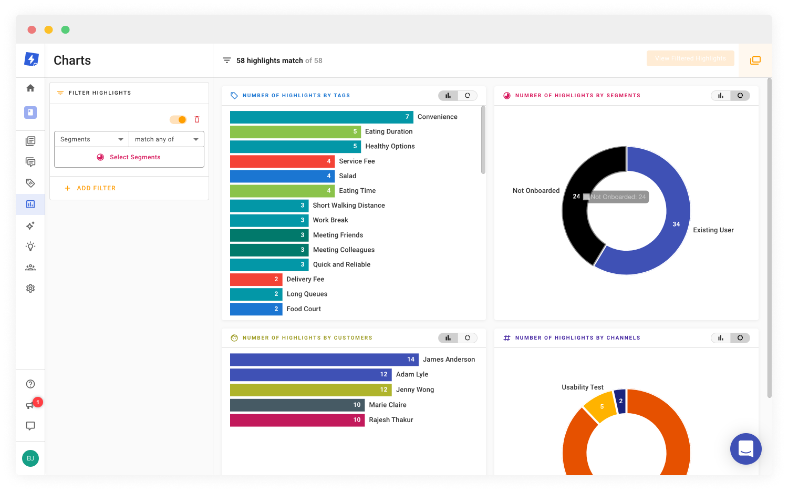Click the orange stacked windows icon at top right
The height and width of the screenshot is (492, 788).
[x=755, y=60]
